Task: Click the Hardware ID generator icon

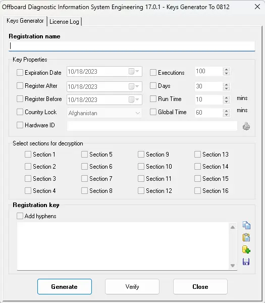Action: [246, 126]
